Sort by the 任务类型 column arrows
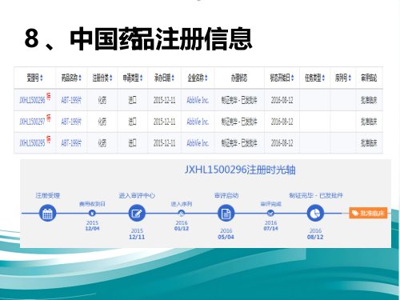The height and width of the screenshot is (300, 400). point(323,78)
